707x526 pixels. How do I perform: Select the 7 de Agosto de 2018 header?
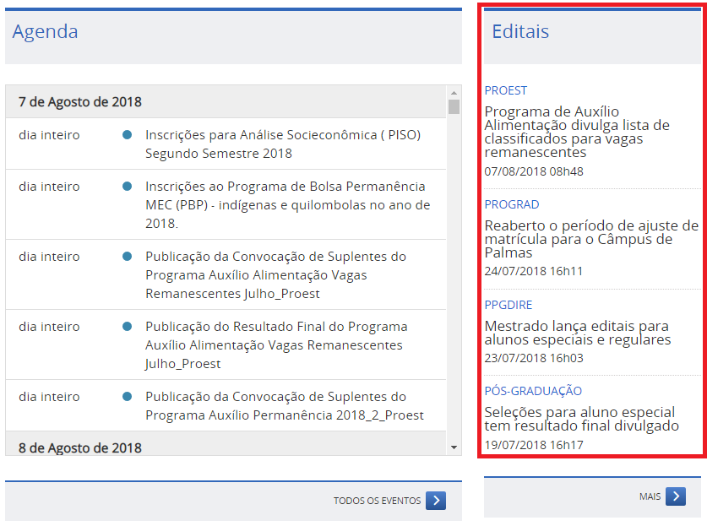click(x=80, y=102)
